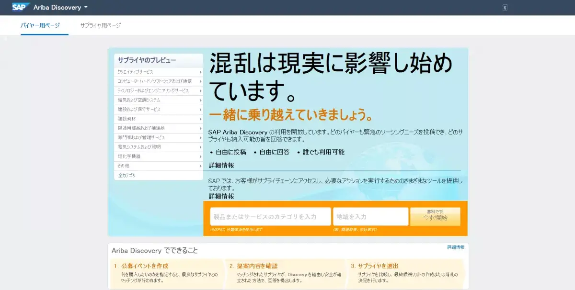The image size is (575, 290).
Task: Expand the クリエイティブサービス category
Action: coord(159,72)
